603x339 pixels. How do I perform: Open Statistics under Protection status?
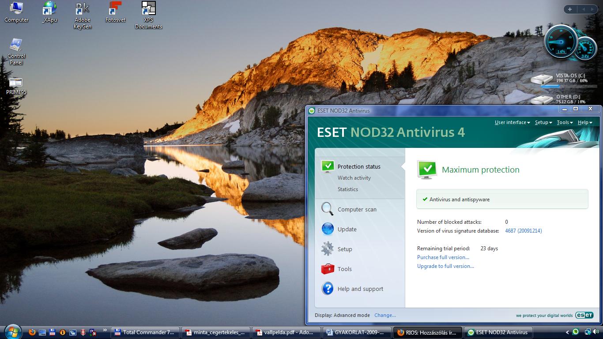coord(348,189)
